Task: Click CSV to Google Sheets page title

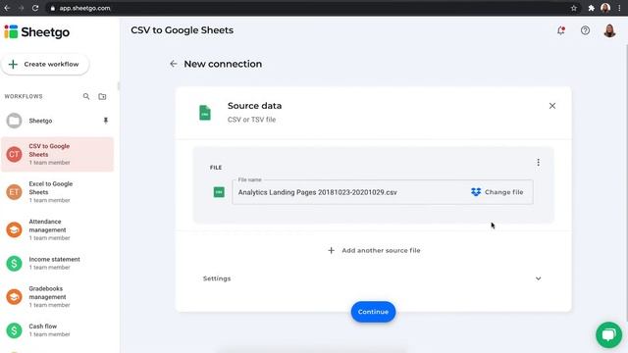Action: 182,30
